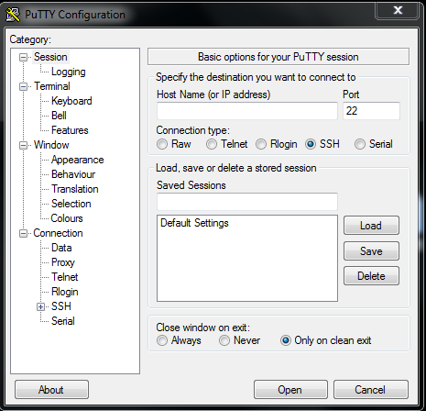The width and height of the screenshot is (426, 411).
Task: Go to Data settings under Connection
Action: (x=61, y=248)
